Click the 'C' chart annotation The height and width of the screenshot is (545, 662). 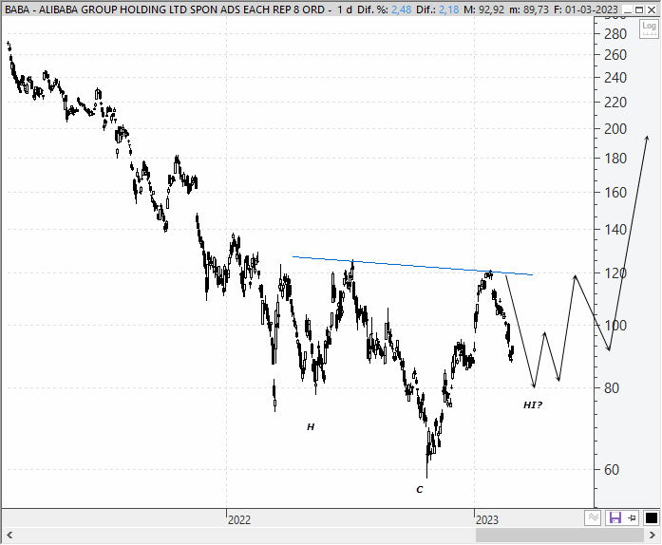[x=419, y=490]
